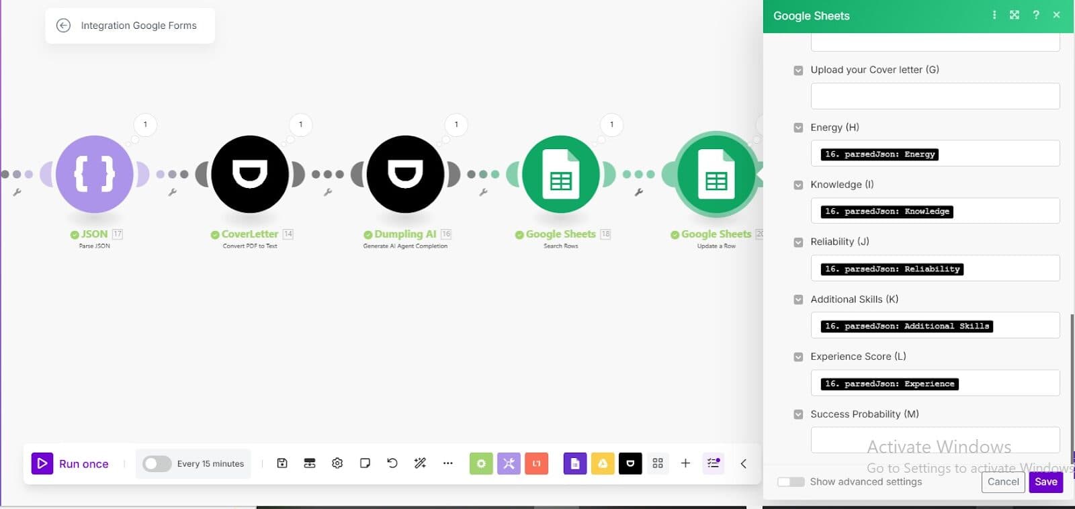Open the Dumpling AI Agent Completion module
This screenshot has width=1075, height=509.
click(405, 174)
